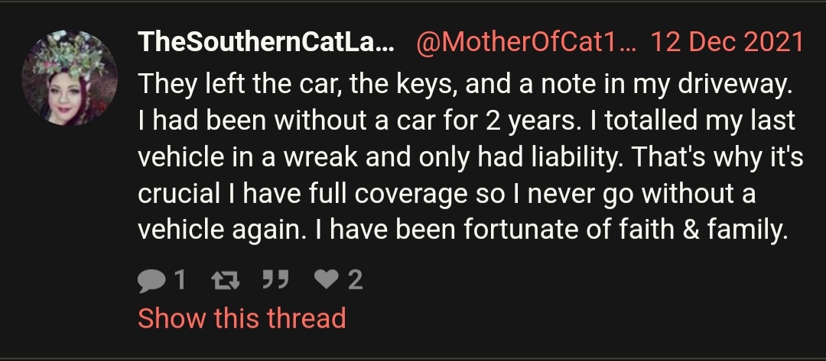The height and width of the screenshot is (361, 826).
Task: Open the Show this thread link
Action: [242, 317]
